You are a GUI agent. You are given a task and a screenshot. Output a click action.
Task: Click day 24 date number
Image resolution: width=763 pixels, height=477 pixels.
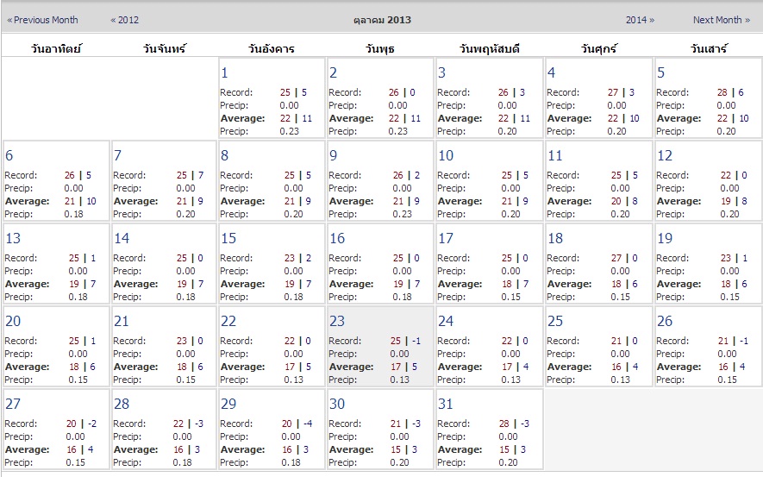point(446,321)
